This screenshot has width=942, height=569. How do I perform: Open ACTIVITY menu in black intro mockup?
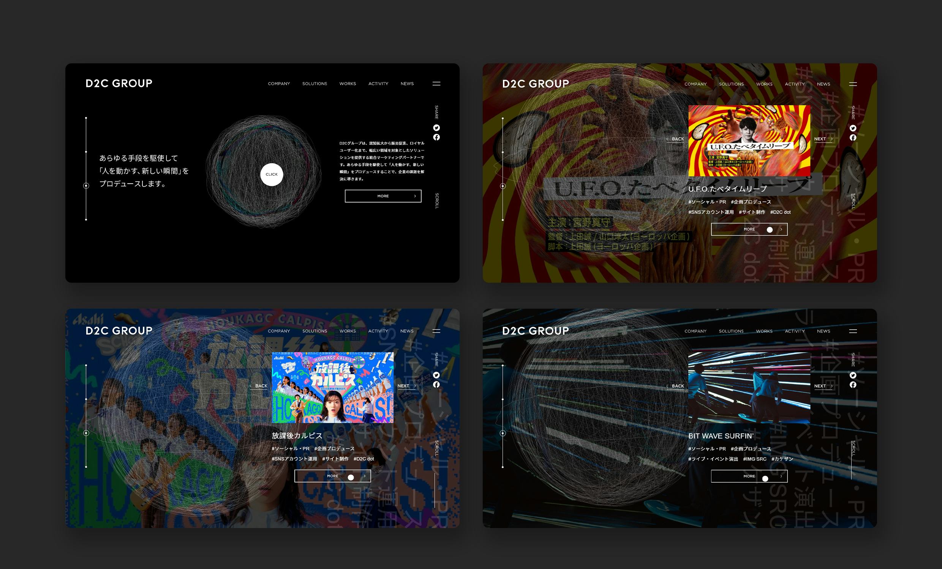point(378,83)
